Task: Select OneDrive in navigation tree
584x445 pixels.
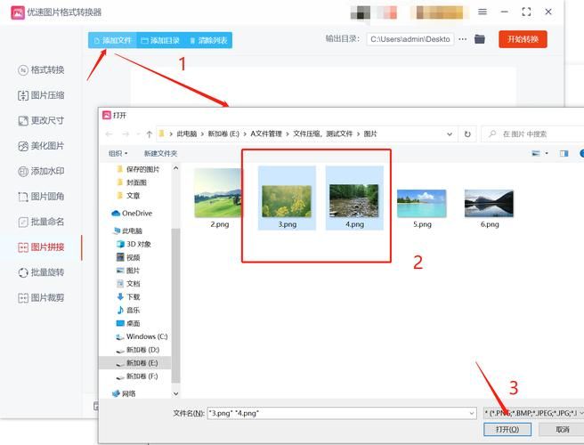Action: point(132,214)
